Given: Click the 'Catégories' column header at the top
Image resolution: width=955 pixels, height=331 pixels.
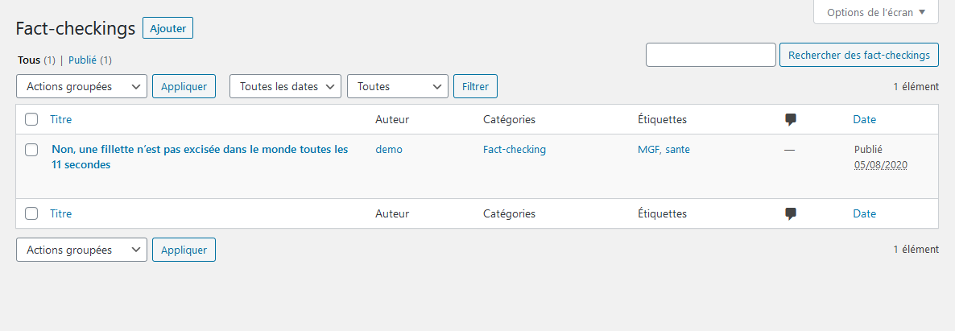Looking at the screenshot, I should [509, 119].
